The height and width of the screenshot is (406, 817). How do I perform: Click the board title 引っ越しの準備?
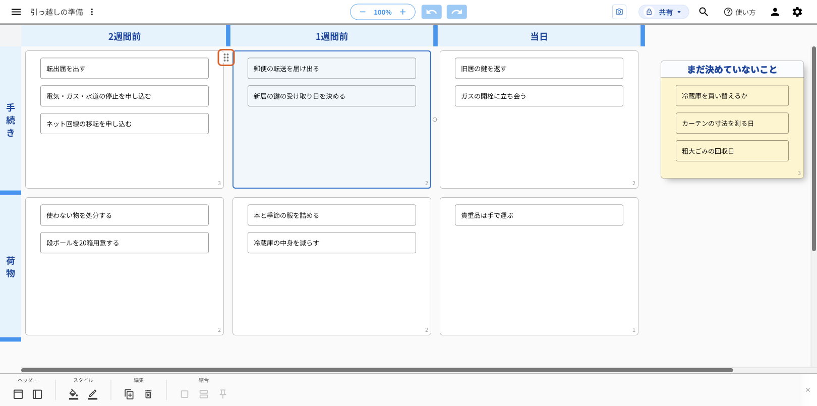(56, 12)
